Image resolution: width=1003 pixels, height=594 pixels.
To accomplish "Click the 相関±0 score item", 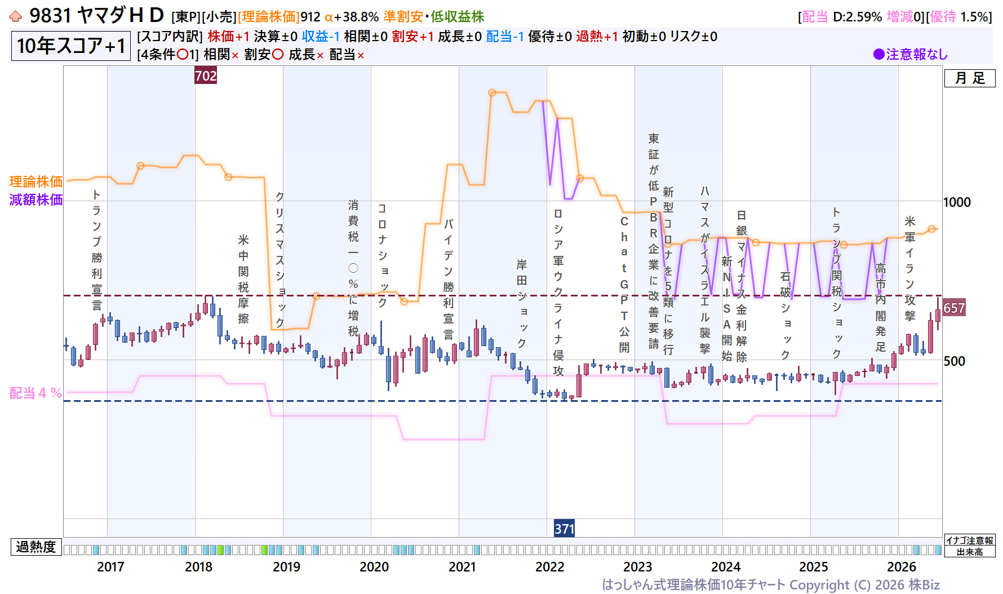I will (x=366, y=37).
